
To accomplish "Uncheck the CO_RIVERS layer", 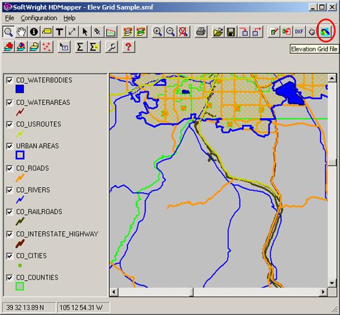I will coord(9,190).
